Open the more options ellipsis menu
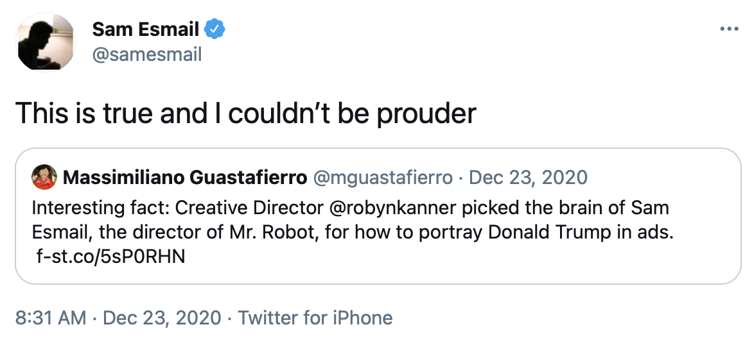 click(730, 29)
